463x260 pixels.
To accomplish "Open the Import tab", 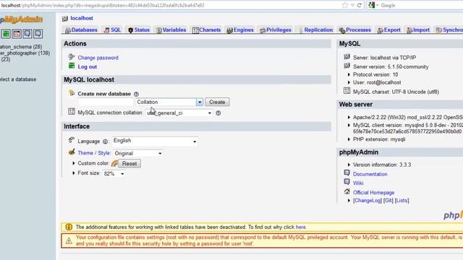I will (418, 30).
